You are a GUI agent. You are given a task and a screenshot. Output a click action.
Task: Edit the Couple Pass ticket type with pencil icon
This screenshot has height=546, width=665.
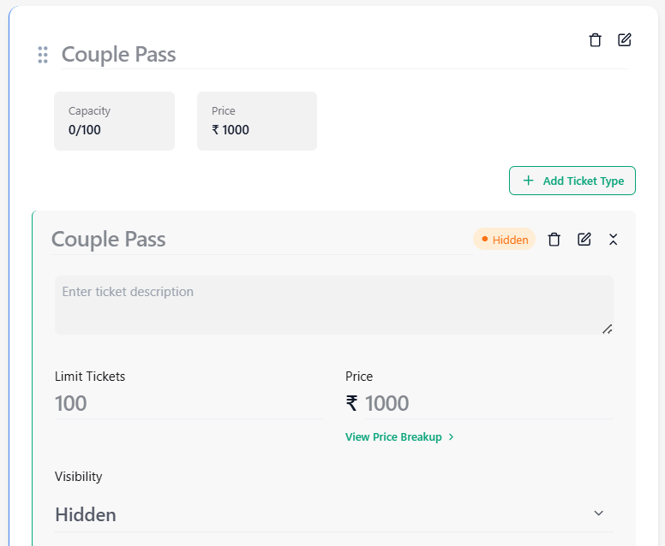(584, 240)
